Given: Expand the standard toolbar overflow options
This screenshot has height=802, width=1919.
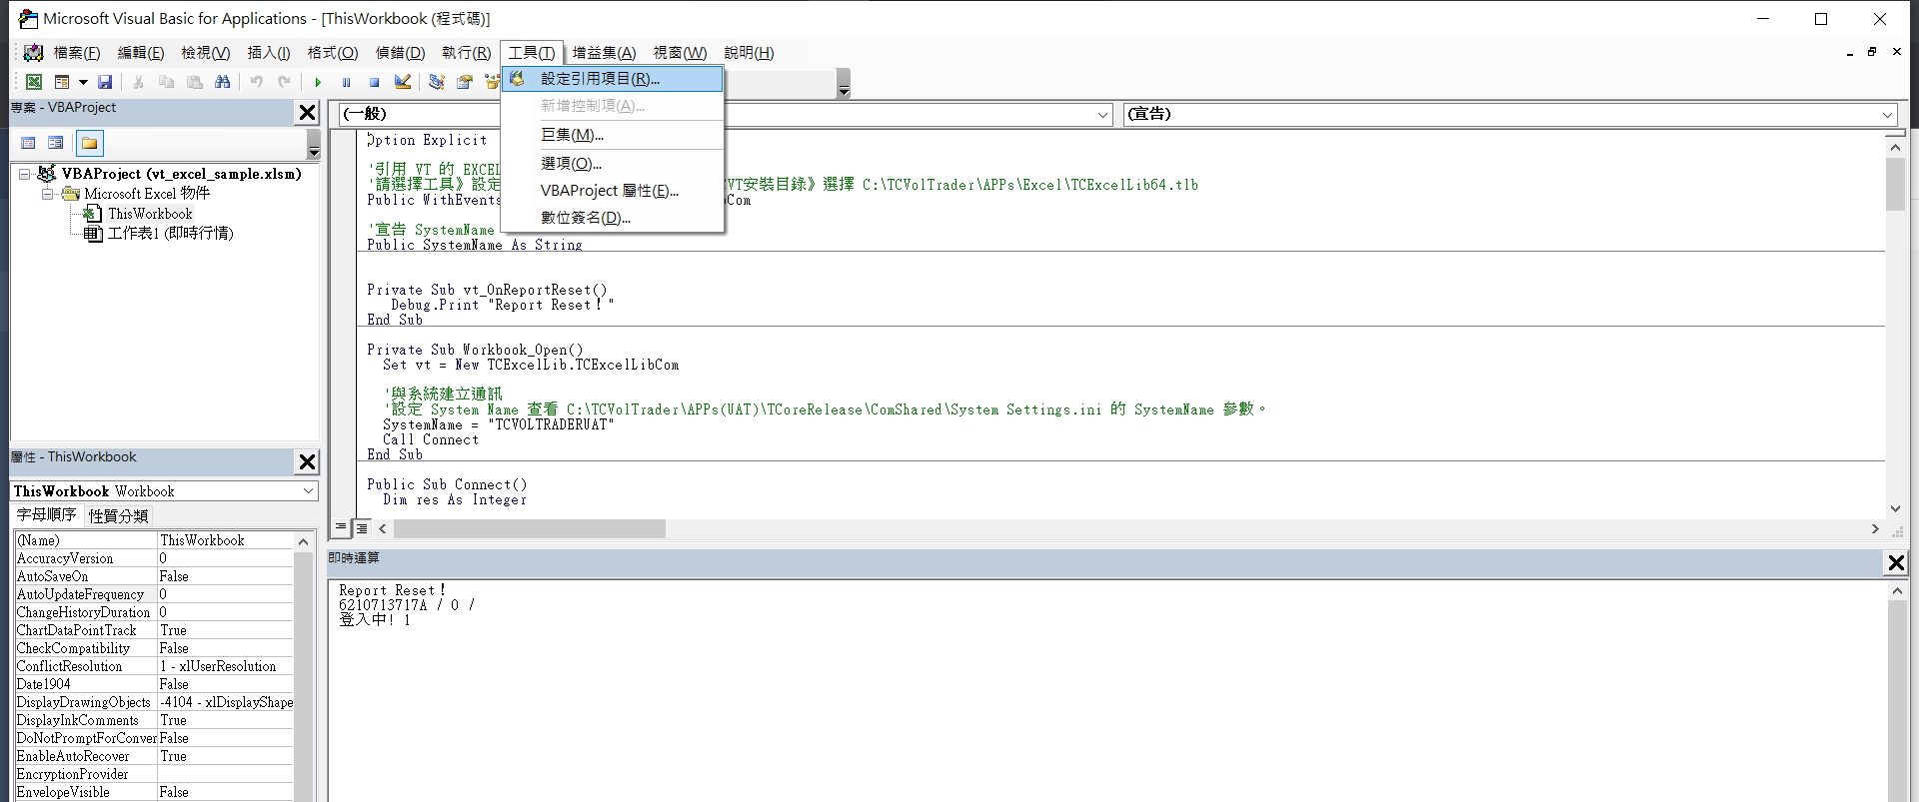Looking at the screenshot, I should [x=844, y=84].
